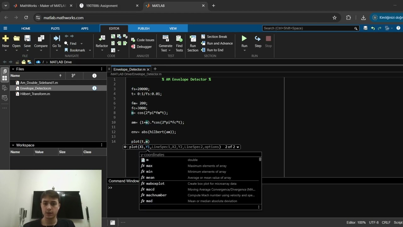
Task: Collapse the Workspace panel
Action: tap(13, 145)
